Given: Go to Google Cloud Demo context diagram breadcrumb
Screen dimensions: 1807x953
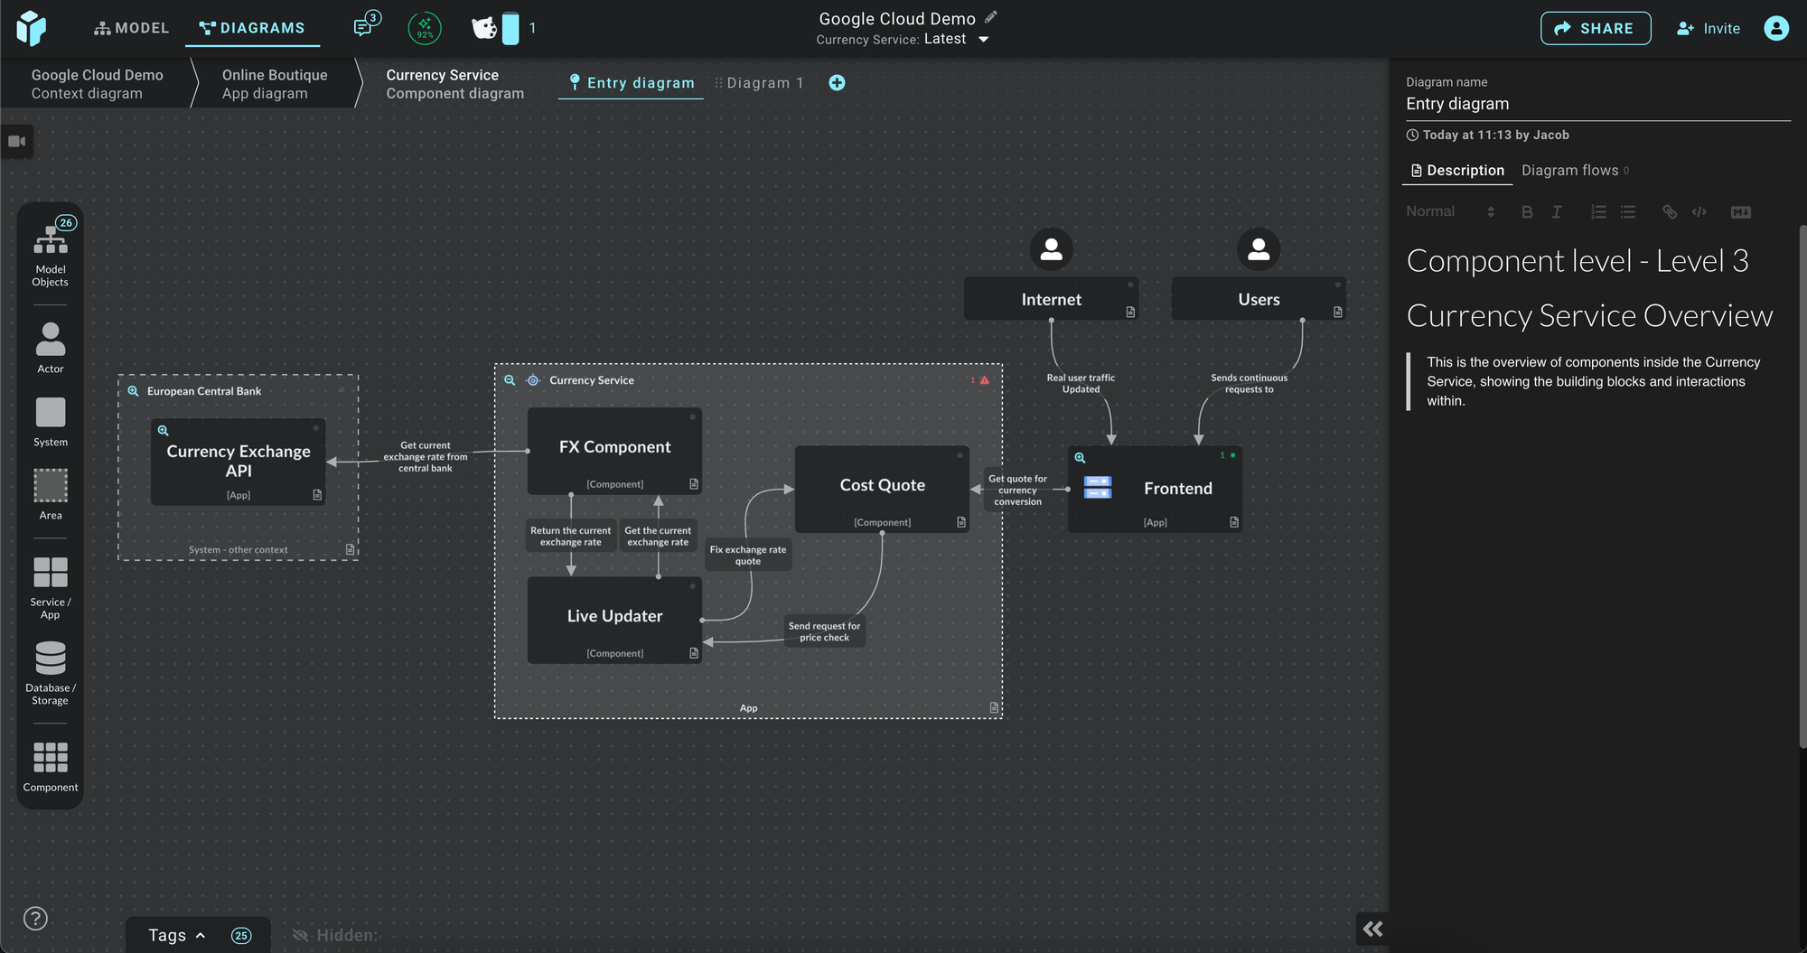Looking at the screenshot, I should point(98,84).
